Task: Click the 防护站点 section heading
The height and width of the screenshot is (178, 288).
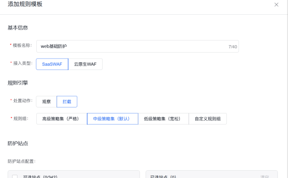Action: point(18,143)
